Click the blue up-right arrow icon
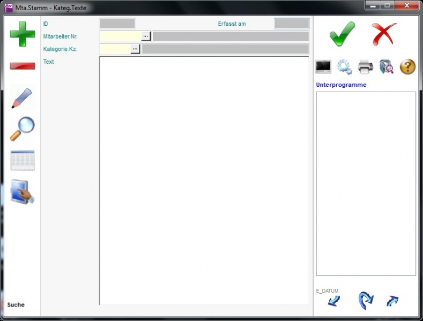 point(392,301)
